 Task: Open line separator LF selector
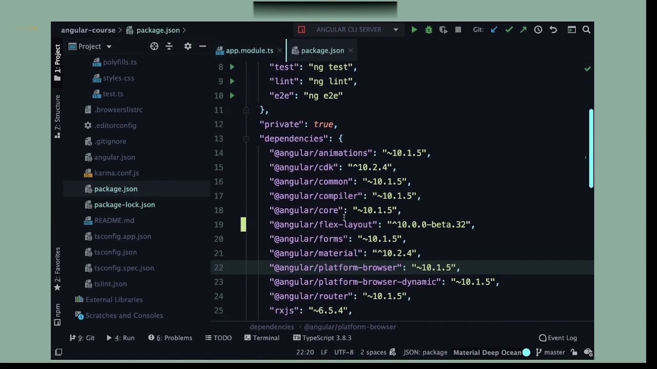point(324,352)
